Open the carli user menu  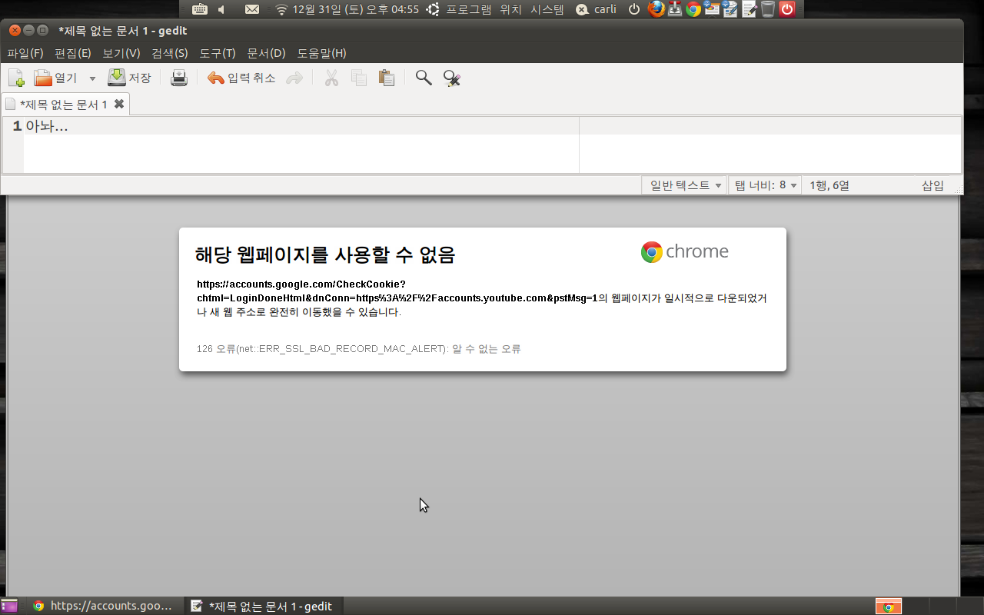pos(597,9)
